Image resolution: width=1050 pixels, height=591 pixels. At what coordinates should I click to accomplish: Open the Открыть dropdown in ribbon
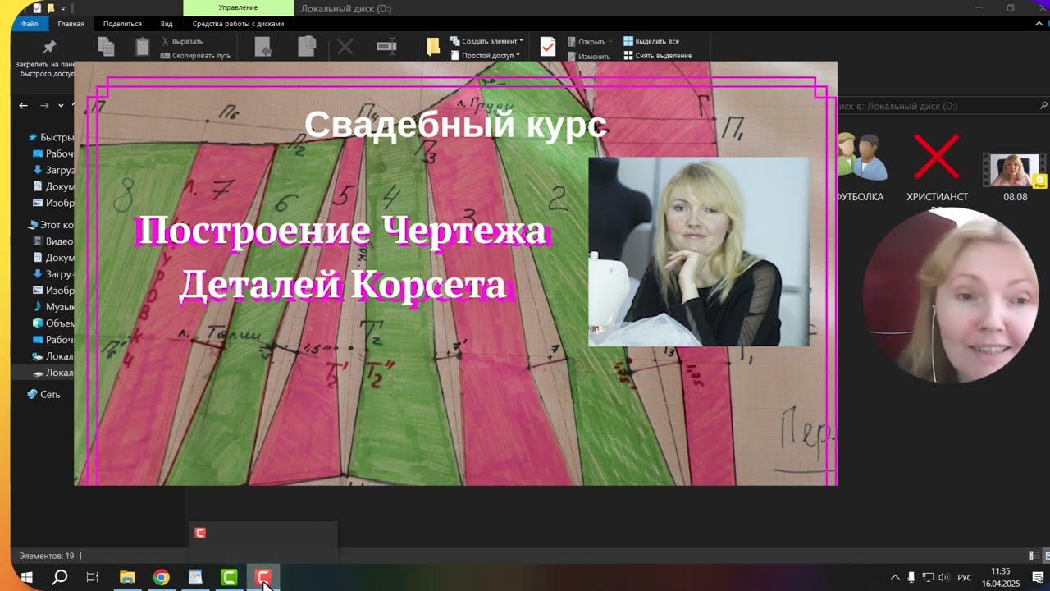coord(589,42)
